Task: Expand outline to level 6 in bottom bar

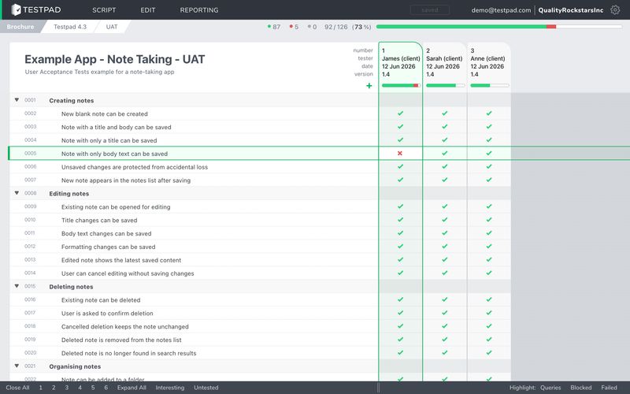Action: click(x=106, y=388)
